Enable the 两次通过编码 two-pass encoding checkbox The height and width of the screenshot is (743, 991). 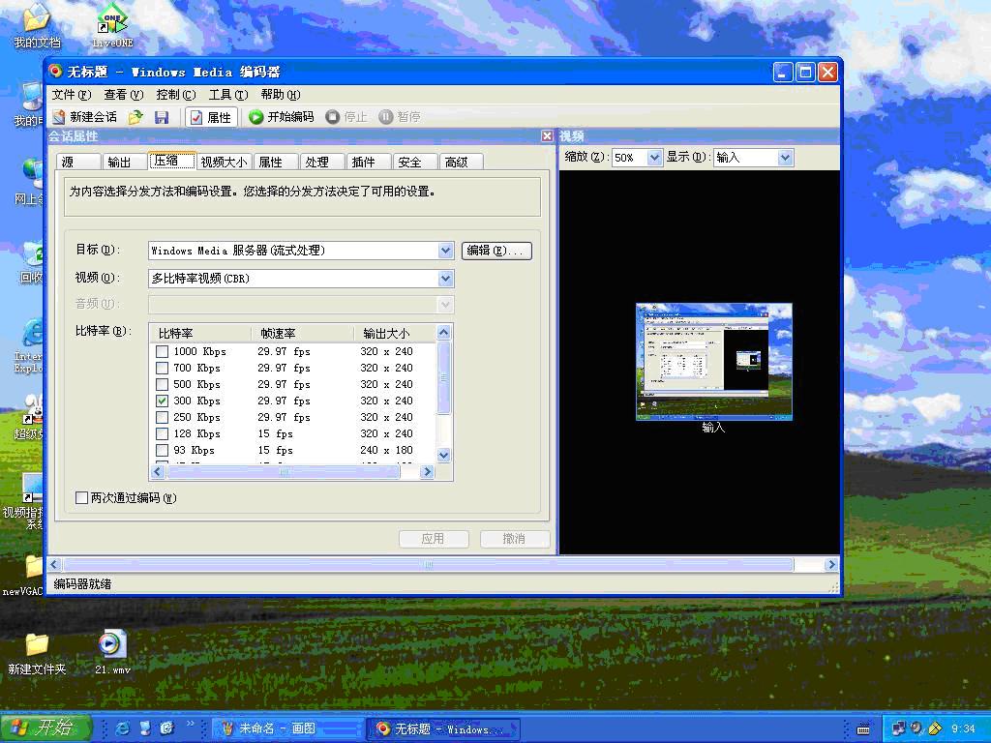point(81,498)
